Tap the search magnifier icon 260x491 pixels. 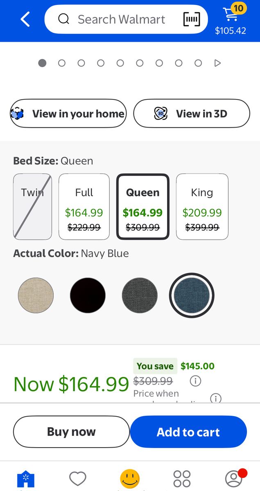63,19
